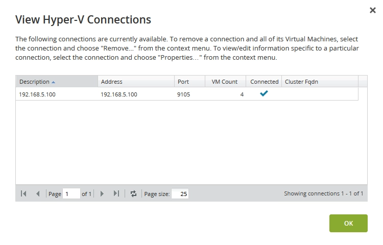Go to first page of connections
The image size is (383, 245).
23,194
